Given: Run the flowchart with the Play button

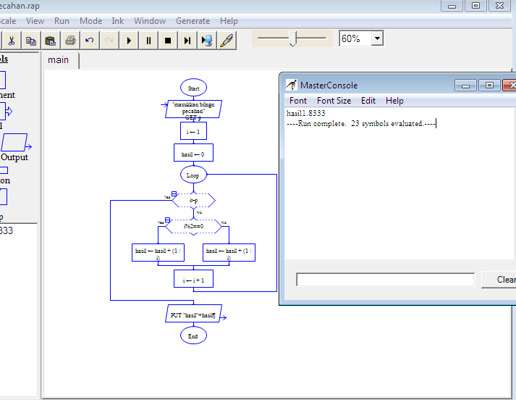Looking at the screenshot, I should coord(129,41).
